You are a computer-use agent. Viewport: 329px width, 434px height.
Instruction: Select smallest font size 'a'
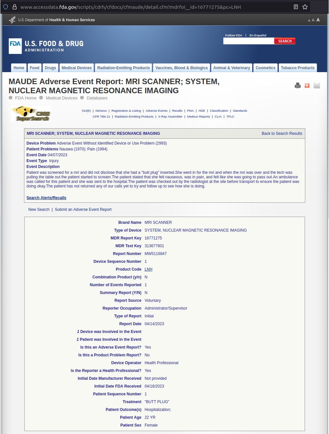click(309, 20)
